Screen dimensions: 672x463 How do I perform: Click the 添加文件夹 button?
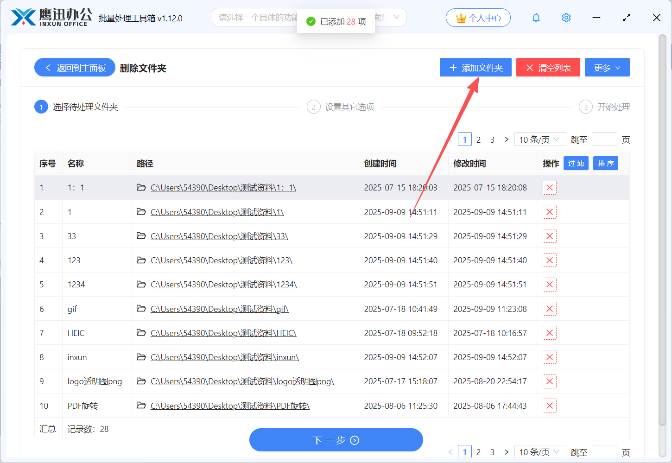click(x=475, y=68)
